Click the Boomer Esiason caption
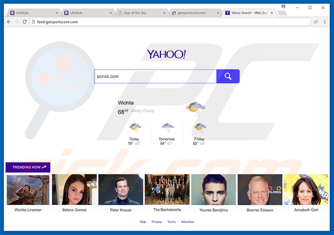Image resolution: width=334 pixels, height=235 pixels. (x=260, y=210)
